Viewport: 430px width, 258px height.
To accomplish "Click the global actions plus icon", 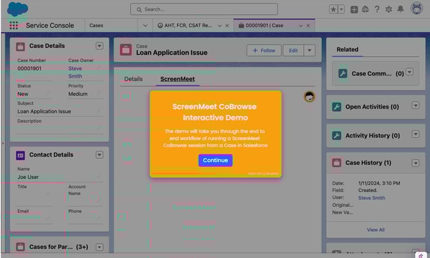I will (x=354, y=10).
